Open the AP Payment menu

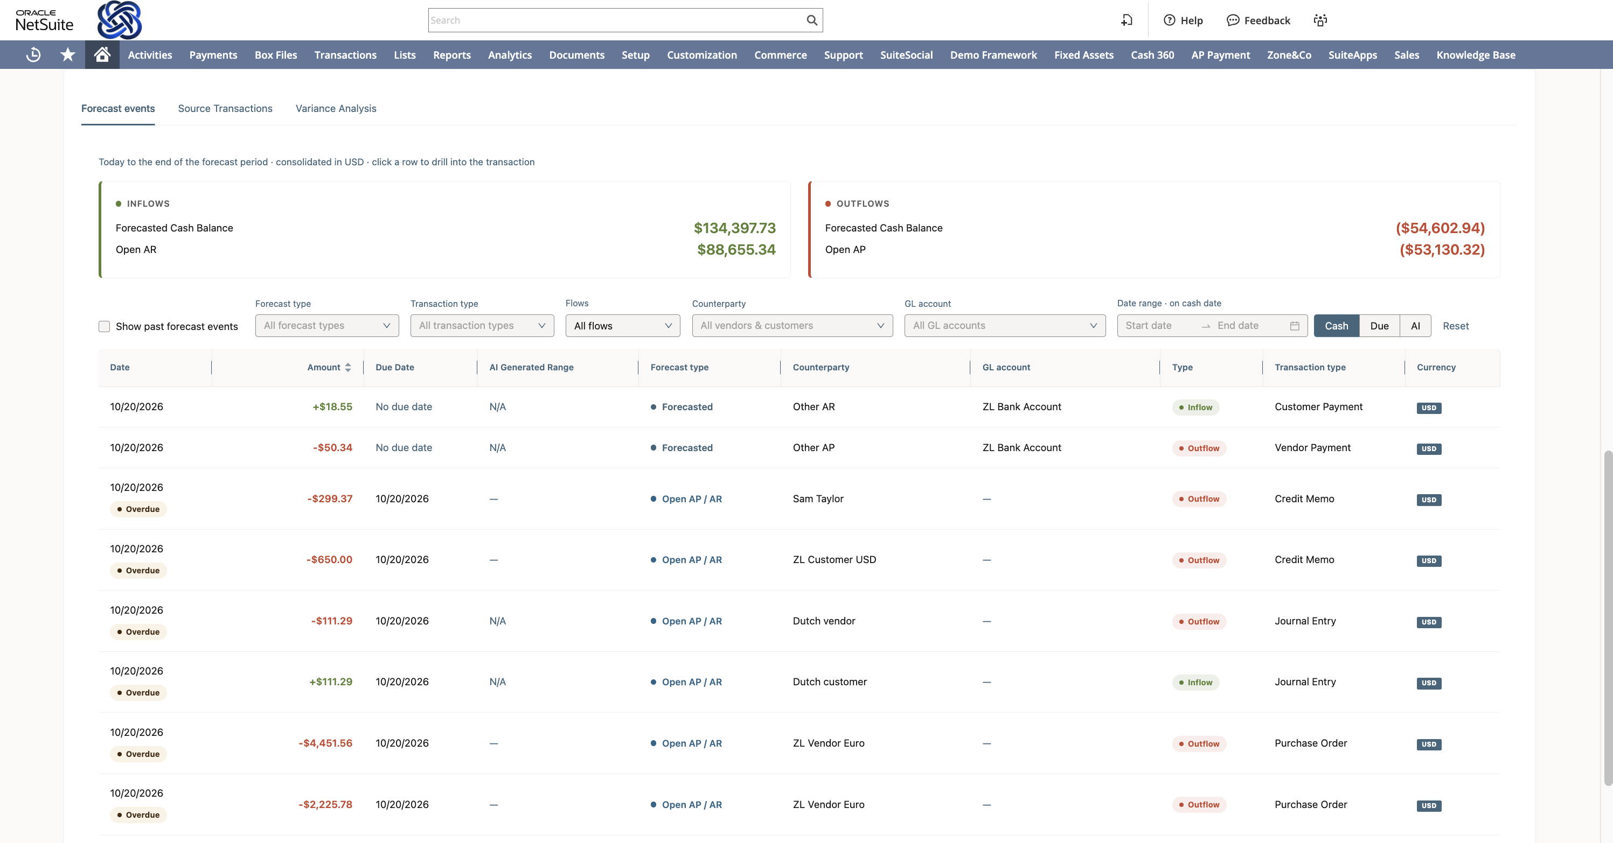1220,55
